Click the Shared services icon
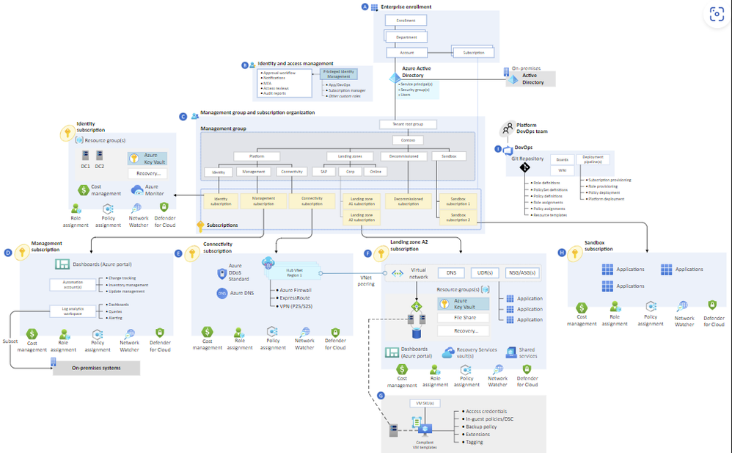This screenshot has width=732, height=453. click(x=511, y=352)
